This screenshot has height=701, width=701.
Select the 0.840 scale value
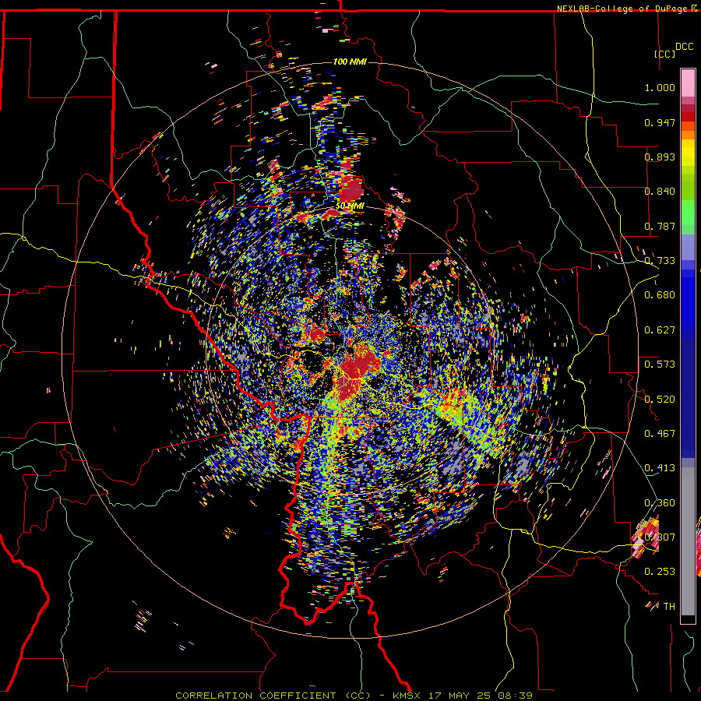click(x=660, y=192)
